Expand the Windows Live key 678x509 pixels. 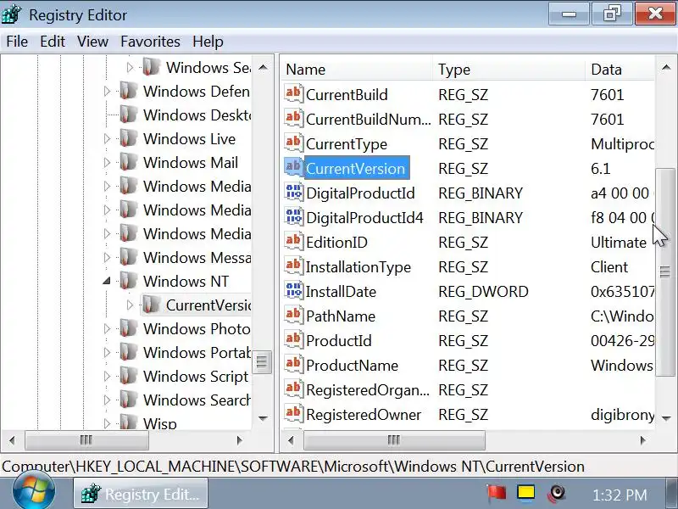point(107,139)
